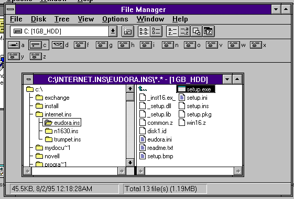Select the setup.ini file
The width and height of the screenshot is (294, 199).
pyautogui.click(x=193, y=98)
